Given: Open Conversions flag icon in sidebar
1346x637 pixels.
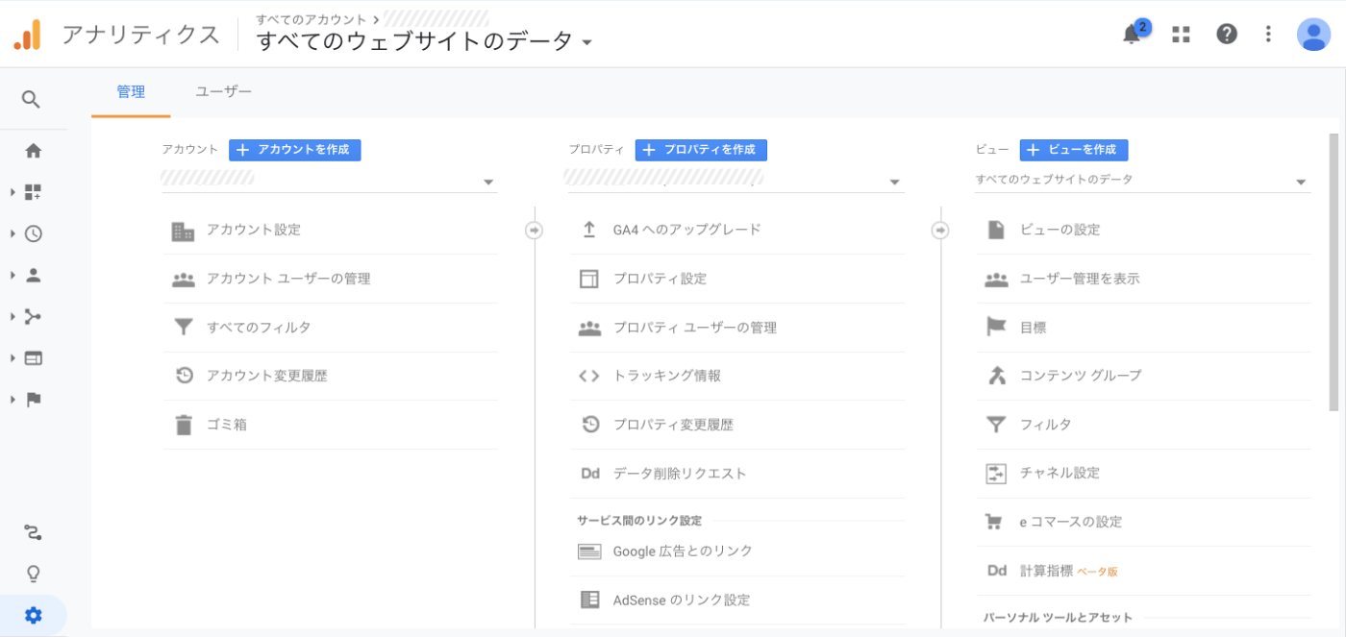Looking at the screenshot, I should 33,400.
